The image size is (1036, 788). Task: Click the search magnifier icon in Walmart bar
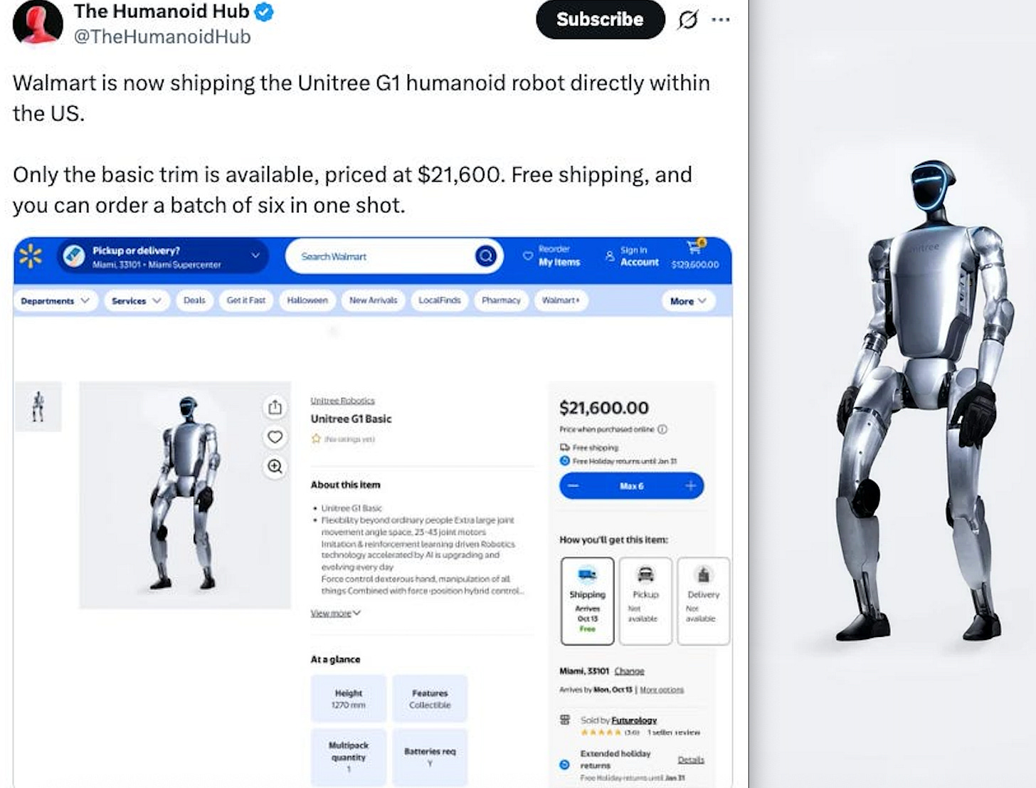[486, 256]
